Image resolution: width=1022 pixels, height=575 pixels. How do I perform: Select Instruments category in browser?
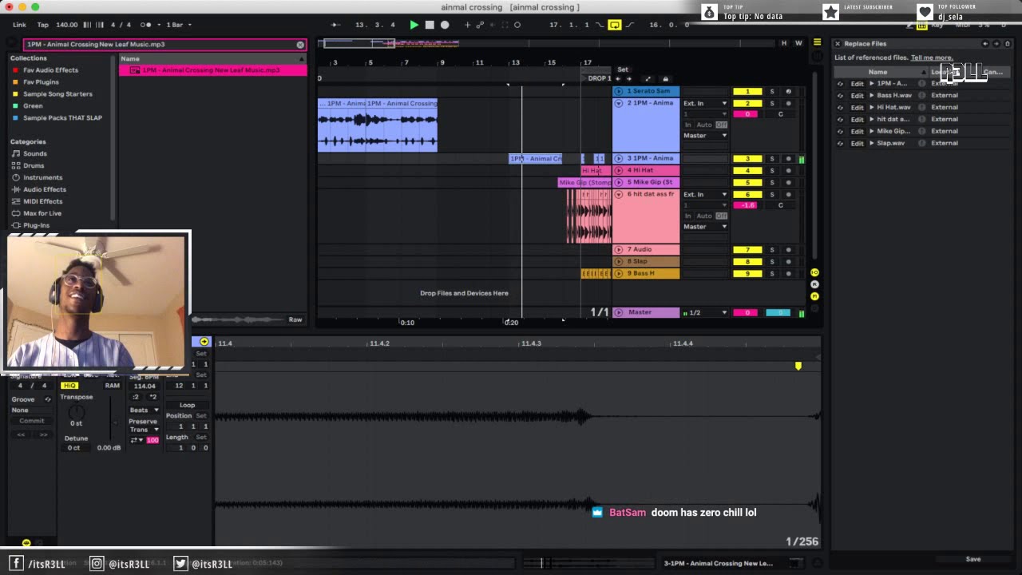pos(42,177)
